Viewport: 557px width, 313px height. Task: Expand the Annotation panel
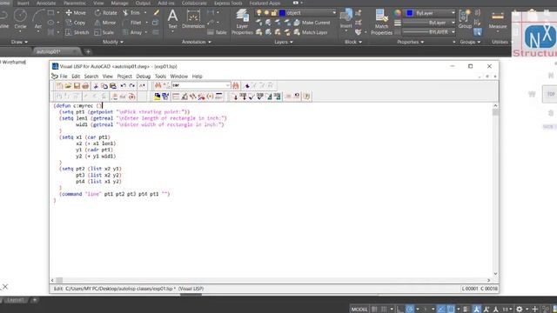point(197,42)
